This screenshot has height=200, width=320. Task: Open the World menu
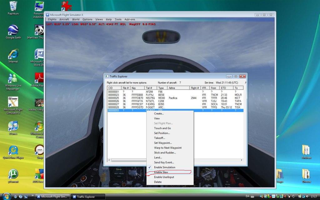coord(76,19)
